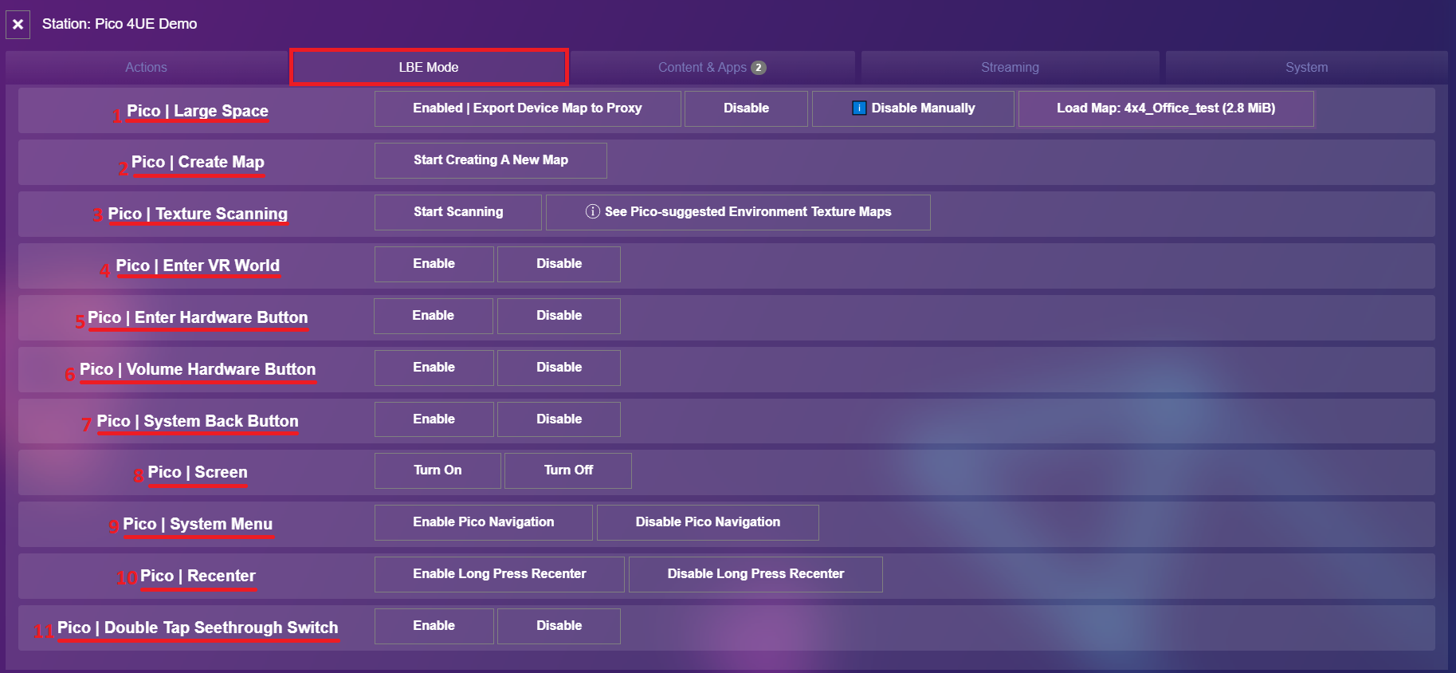Click Enable Pico Navigation

[x=484, y=522]
